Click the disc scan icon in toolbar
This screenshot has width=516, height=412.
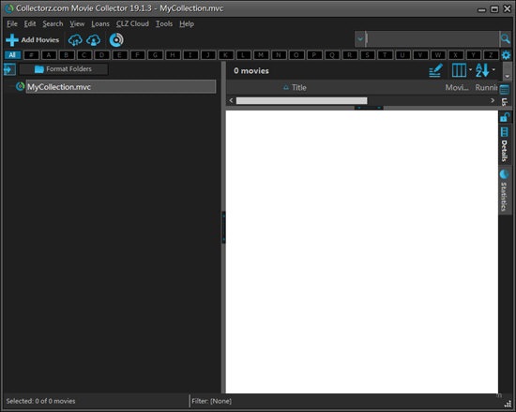(116, 40)
